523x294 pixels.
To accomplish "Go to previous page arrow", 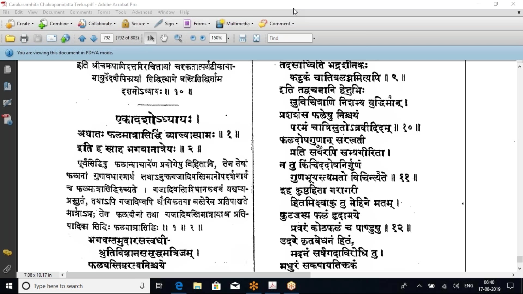I will point(82,38).
